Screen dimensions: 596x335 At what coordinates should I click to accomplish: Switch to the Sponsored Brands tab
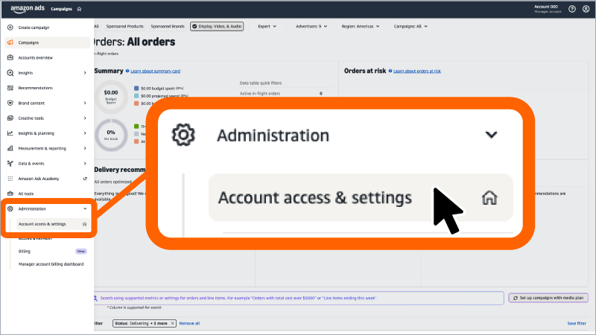(167, 26)
